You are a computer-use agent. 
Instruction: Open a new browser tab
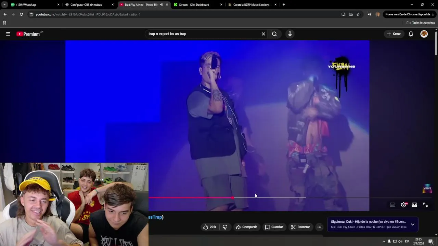coord(284,5)
